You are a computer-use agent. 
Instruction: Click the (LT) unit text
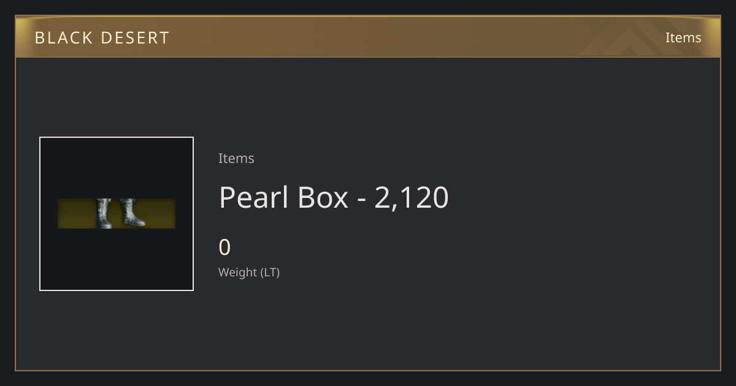(x=270, y=272)
